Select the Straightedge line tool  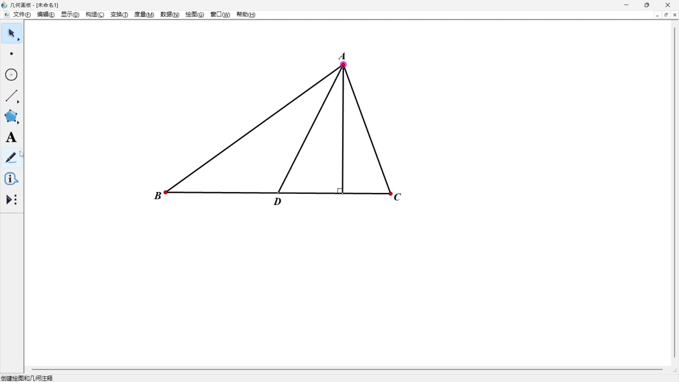(x=12, y=96)
